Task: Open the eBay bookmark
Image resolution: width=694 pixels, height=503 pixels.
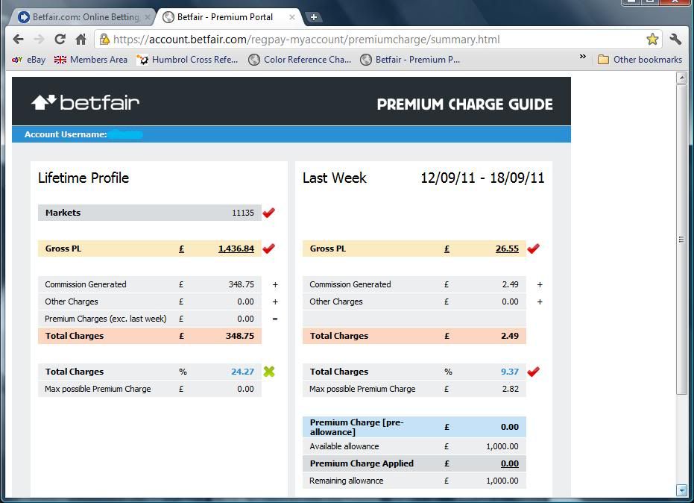Action: click(x=29, y=60)
